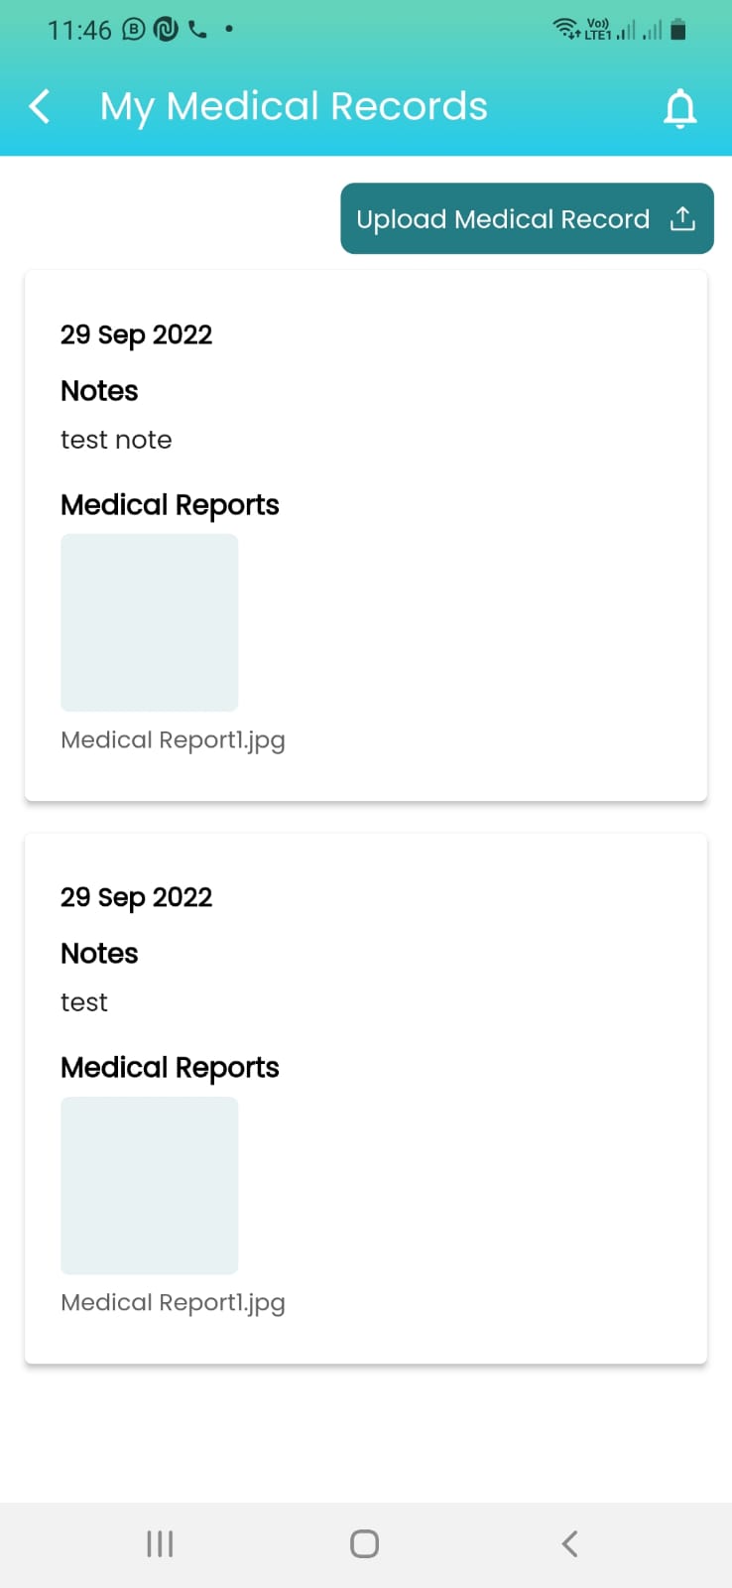Tap the status bar clock showing 11:46
732x1588 pixels.
79,31
